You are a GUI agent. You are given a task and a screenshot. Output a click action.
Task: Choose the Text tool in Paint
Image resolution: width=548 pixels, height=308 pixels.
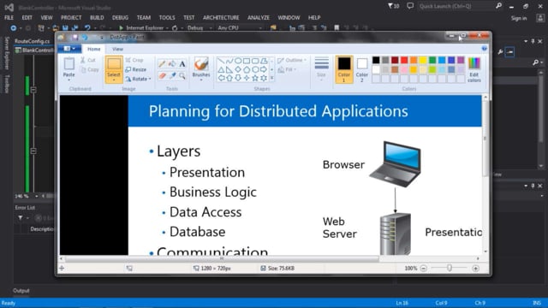pos(182,64)
